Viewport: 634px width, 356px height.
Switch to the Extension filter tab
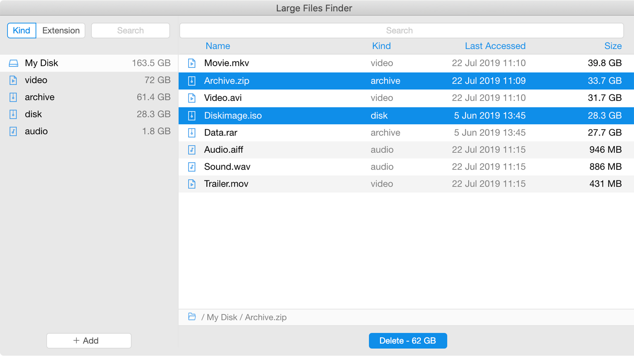[x=61, y=30]
